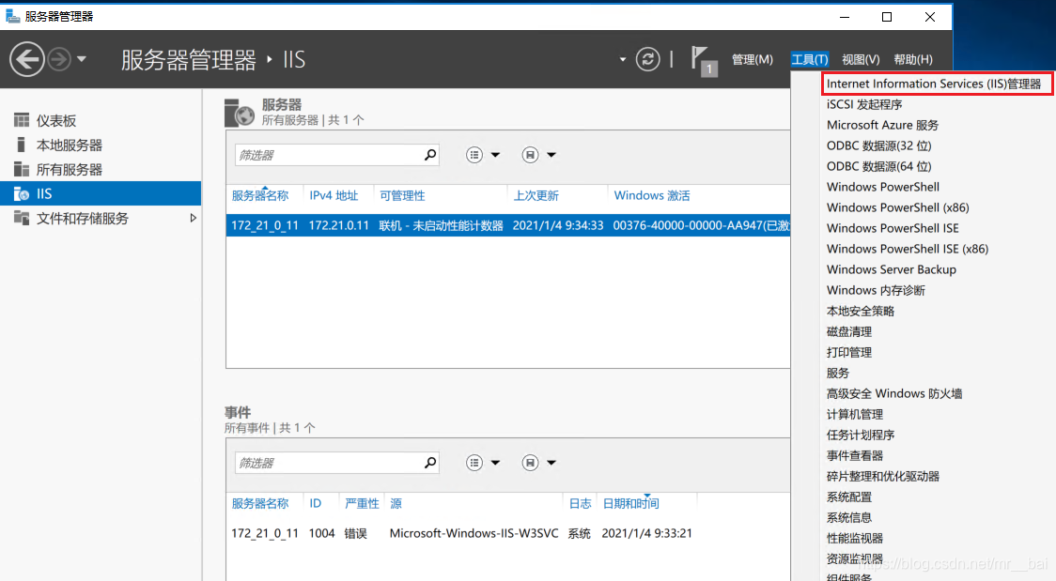The height and width of the screenshot is (581, 1056).
Task: Click the servers save query icon
Action: pos(531,155)
